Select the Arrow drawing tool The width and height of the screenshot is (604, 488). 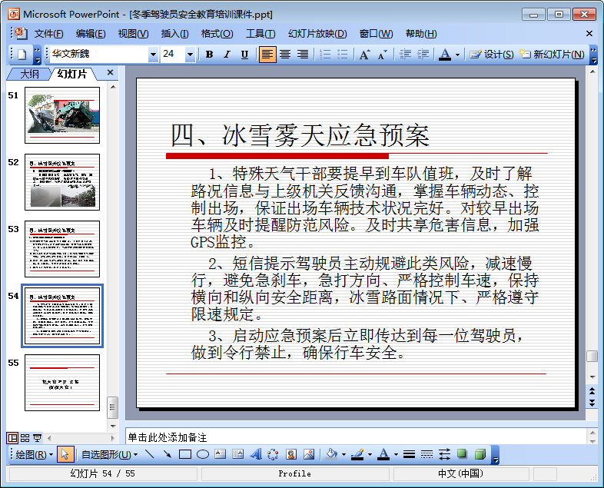pos(168,454)
